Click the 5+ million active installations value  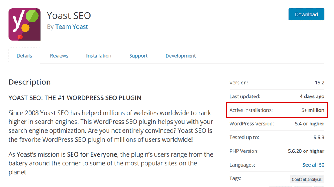click(x=313, y=110)
